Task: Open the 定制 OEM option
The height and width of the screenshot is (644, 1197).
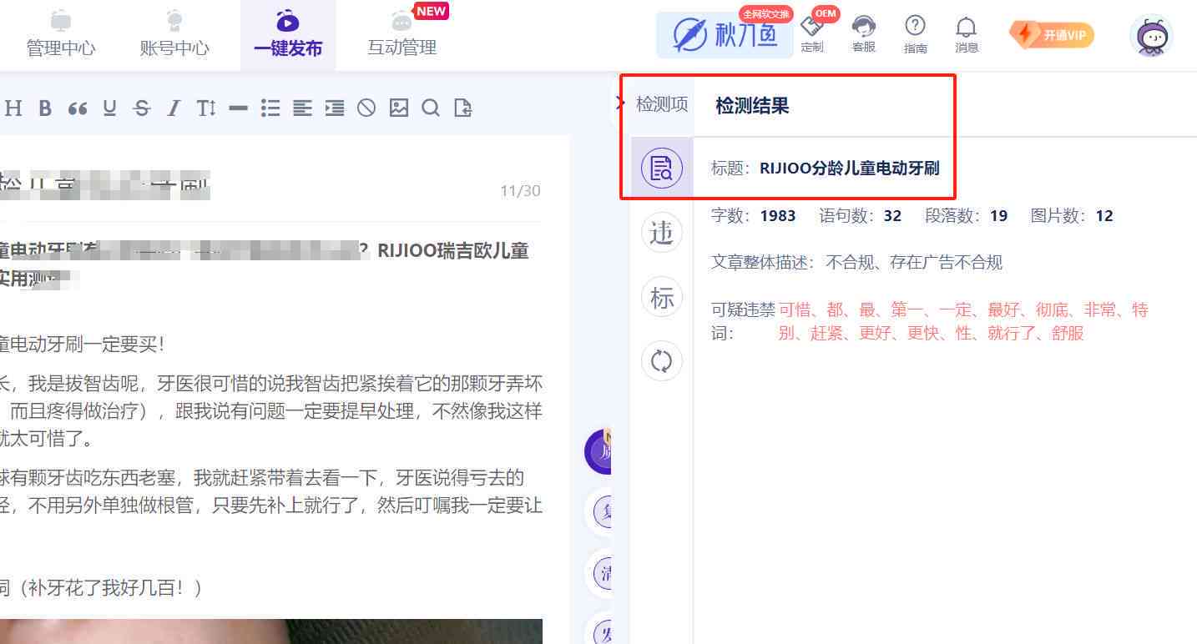Action: pos(812,35)
